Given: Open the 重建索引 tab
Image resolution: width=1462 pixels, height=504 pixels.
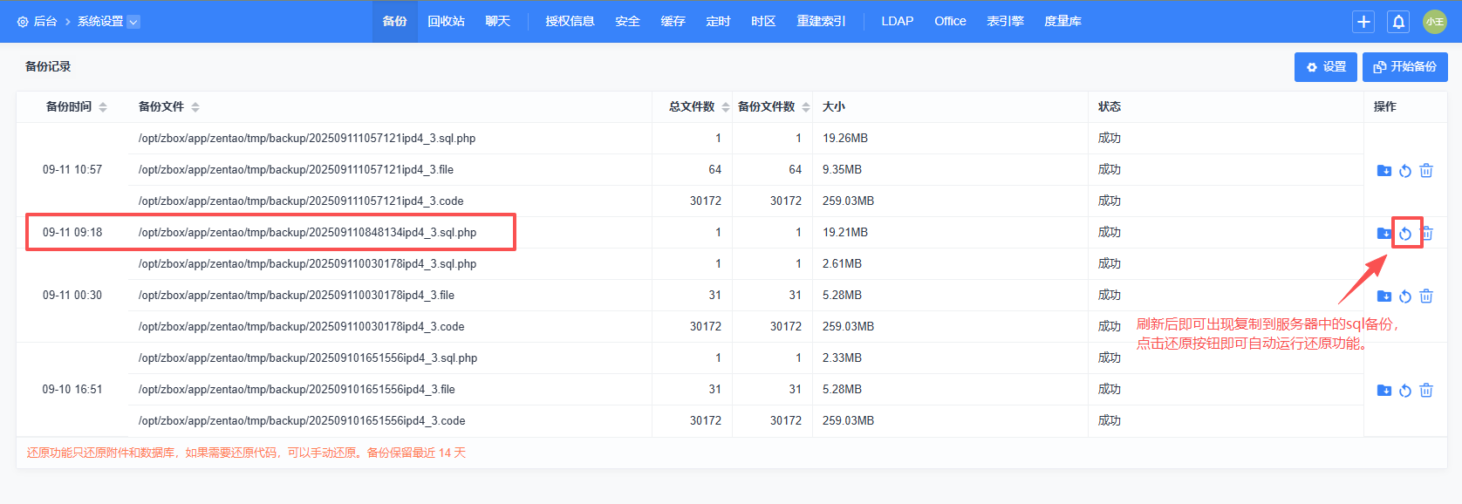Looking at the screenshot, I should tap(821, 21).
